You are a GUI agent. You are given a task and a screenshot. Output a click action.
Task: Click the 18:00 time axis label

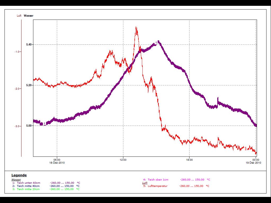coord(189,160)
